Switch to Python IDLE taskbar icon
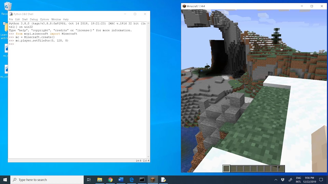The image size is (328, 184). point(163,180)
